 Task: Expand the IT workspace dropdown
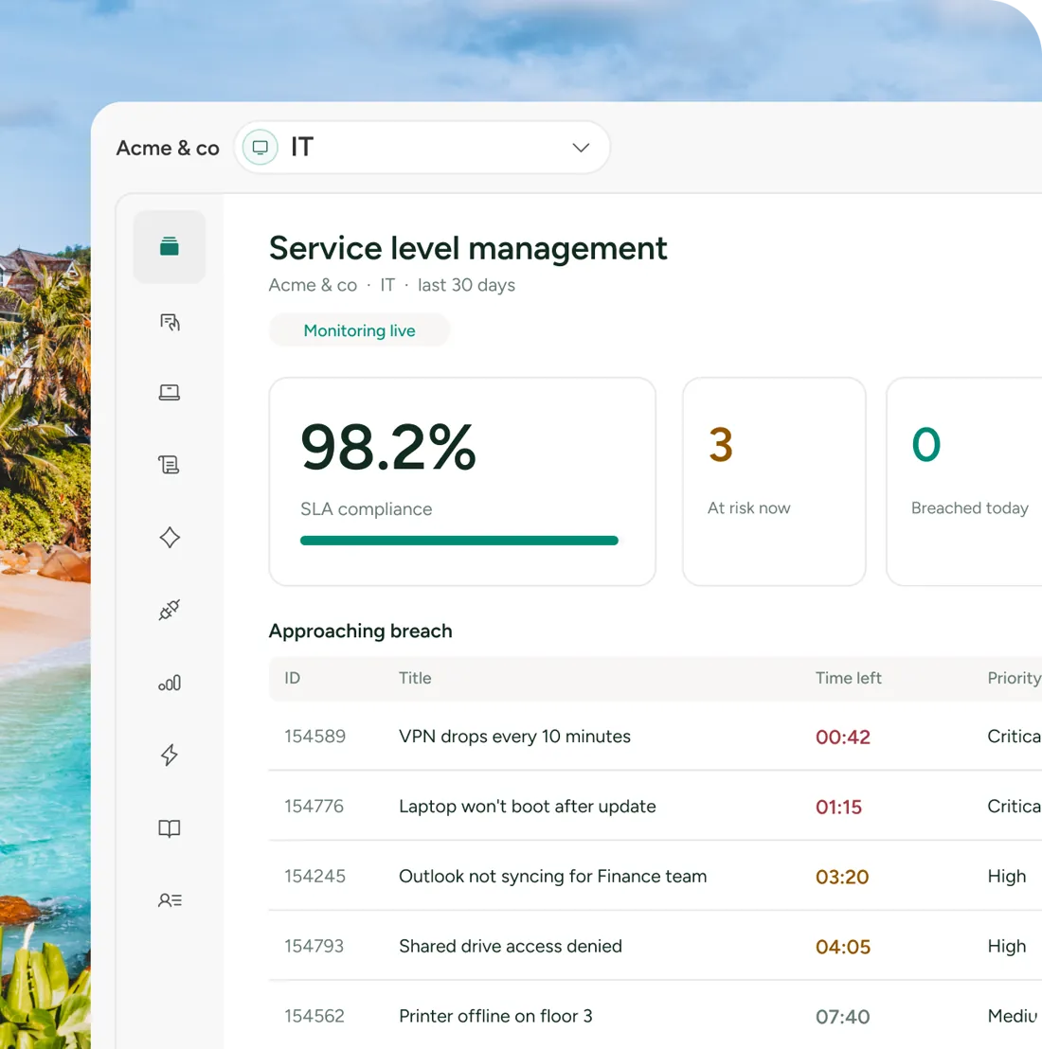(422, 147)
